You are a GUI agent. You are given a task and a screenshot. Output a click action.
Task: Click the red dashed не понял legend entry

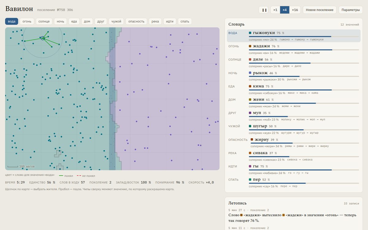click(x=86, y=176)
